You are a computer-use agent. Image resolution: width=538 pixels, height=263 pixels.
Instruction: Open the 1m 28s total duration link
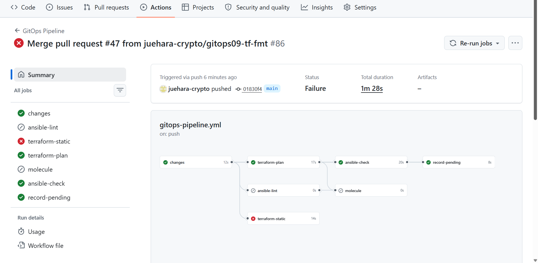(x=372, y=89)
